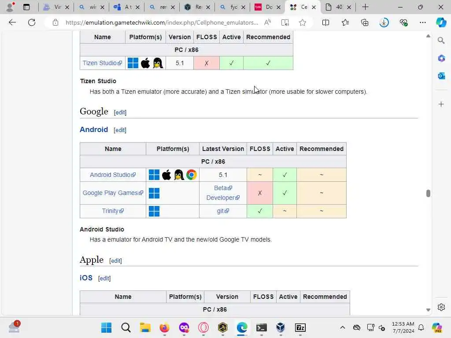The image size is (451, 338).
Task: Open taskbar Search
Action: (126, 327)
